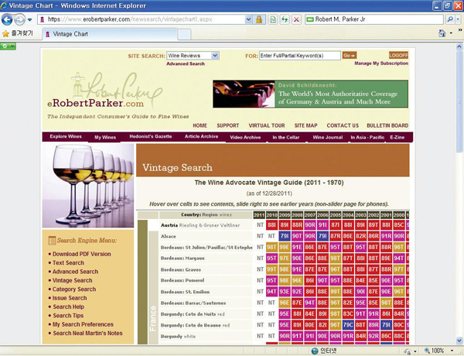Click the Advanced Search link under site search

tap(186, 63)
